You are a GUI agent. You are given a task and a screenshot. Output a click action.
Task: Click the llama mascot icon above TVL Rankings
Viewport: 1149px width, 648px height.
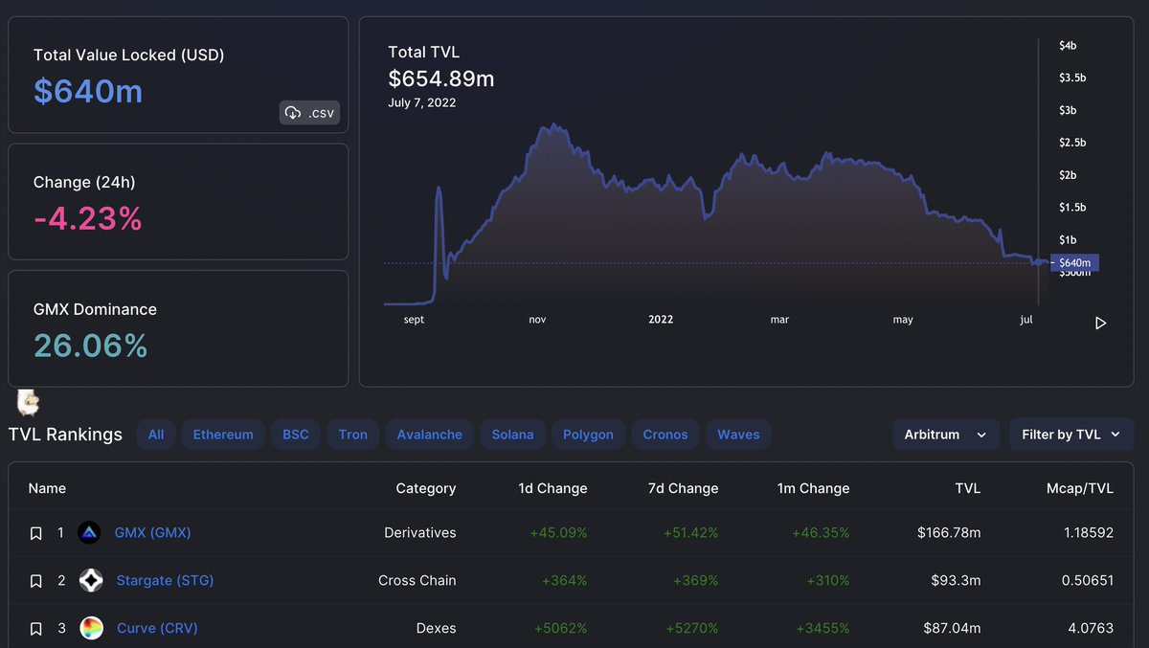27,402
